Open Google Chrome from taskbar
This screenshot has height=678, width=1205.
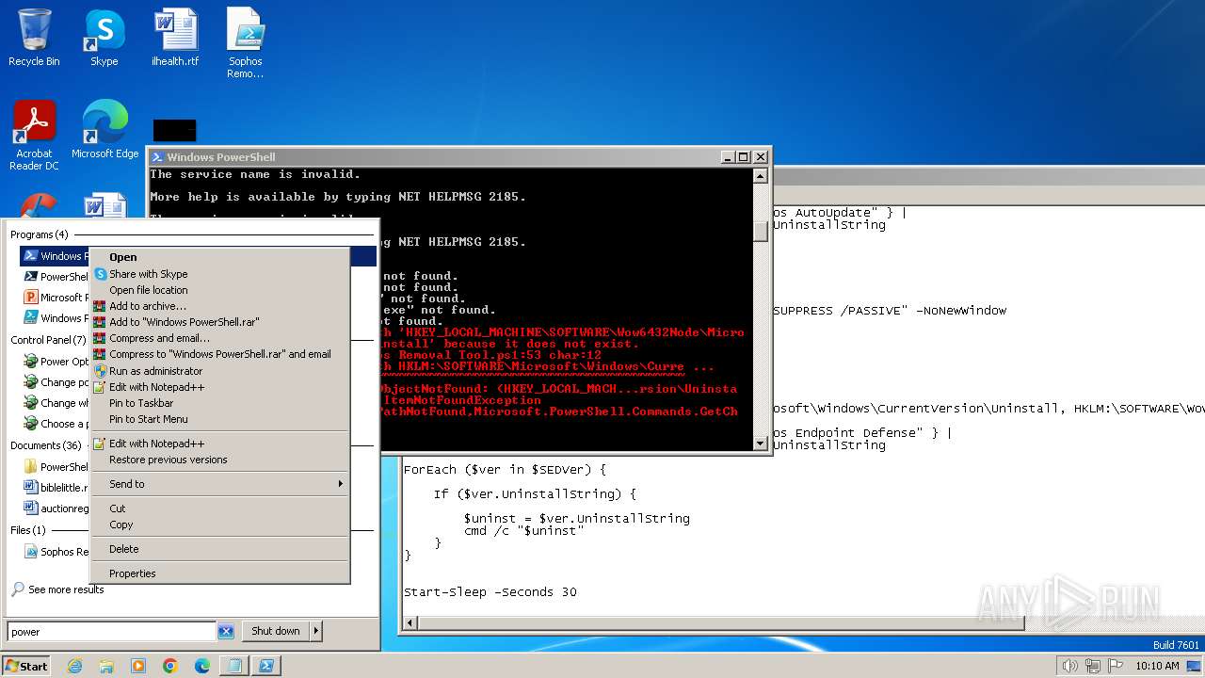click(x=170, y=666)
